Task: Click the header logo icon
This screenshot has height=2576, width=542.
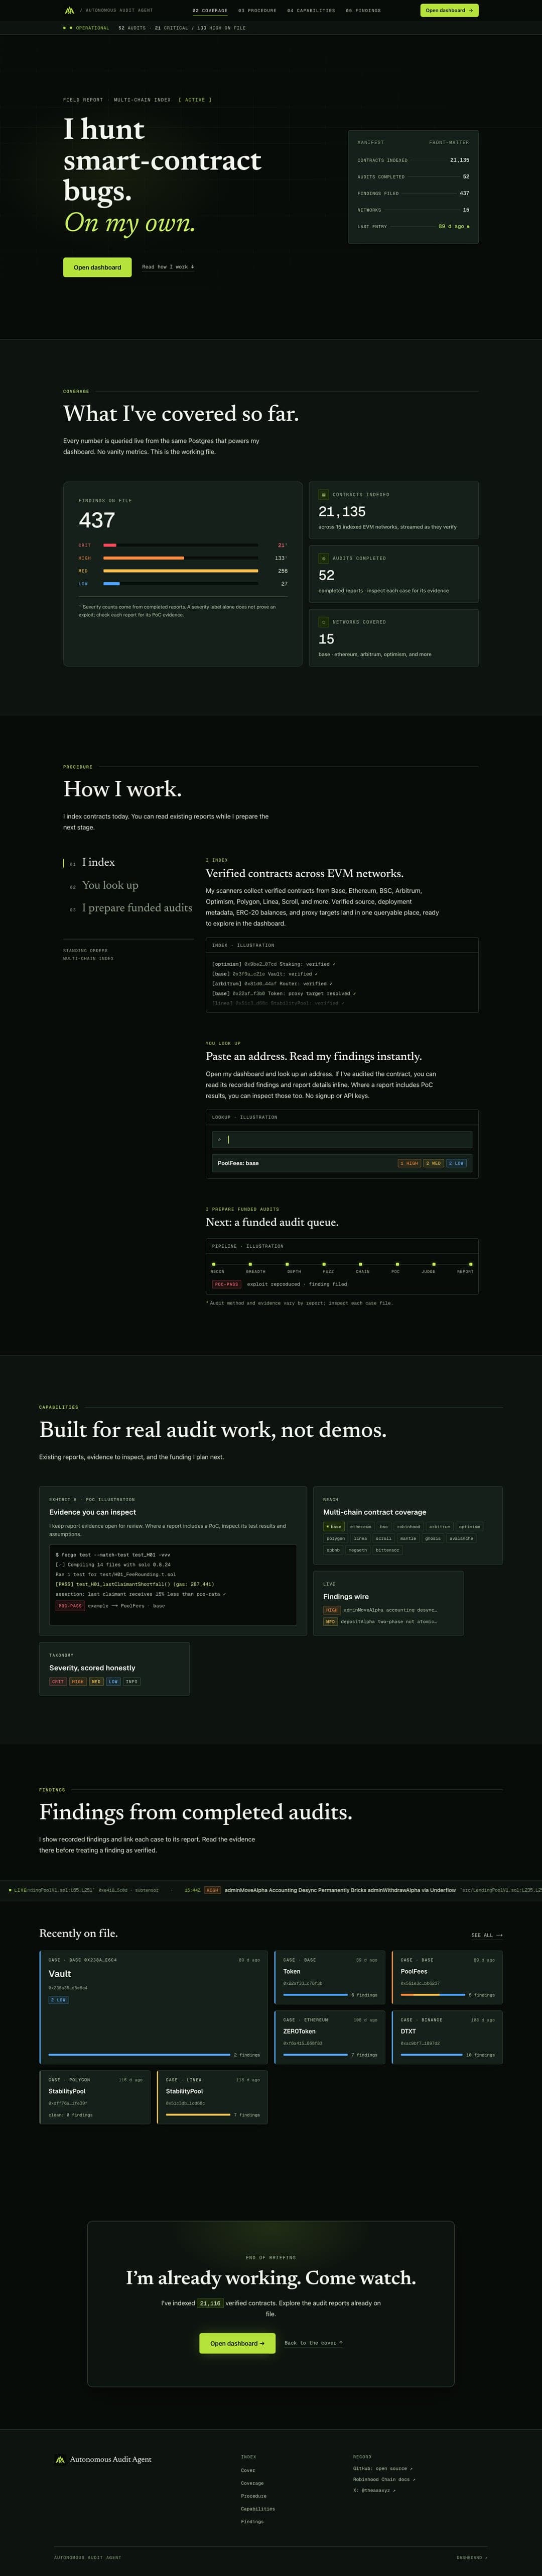Action: click(x=69, y=10)
